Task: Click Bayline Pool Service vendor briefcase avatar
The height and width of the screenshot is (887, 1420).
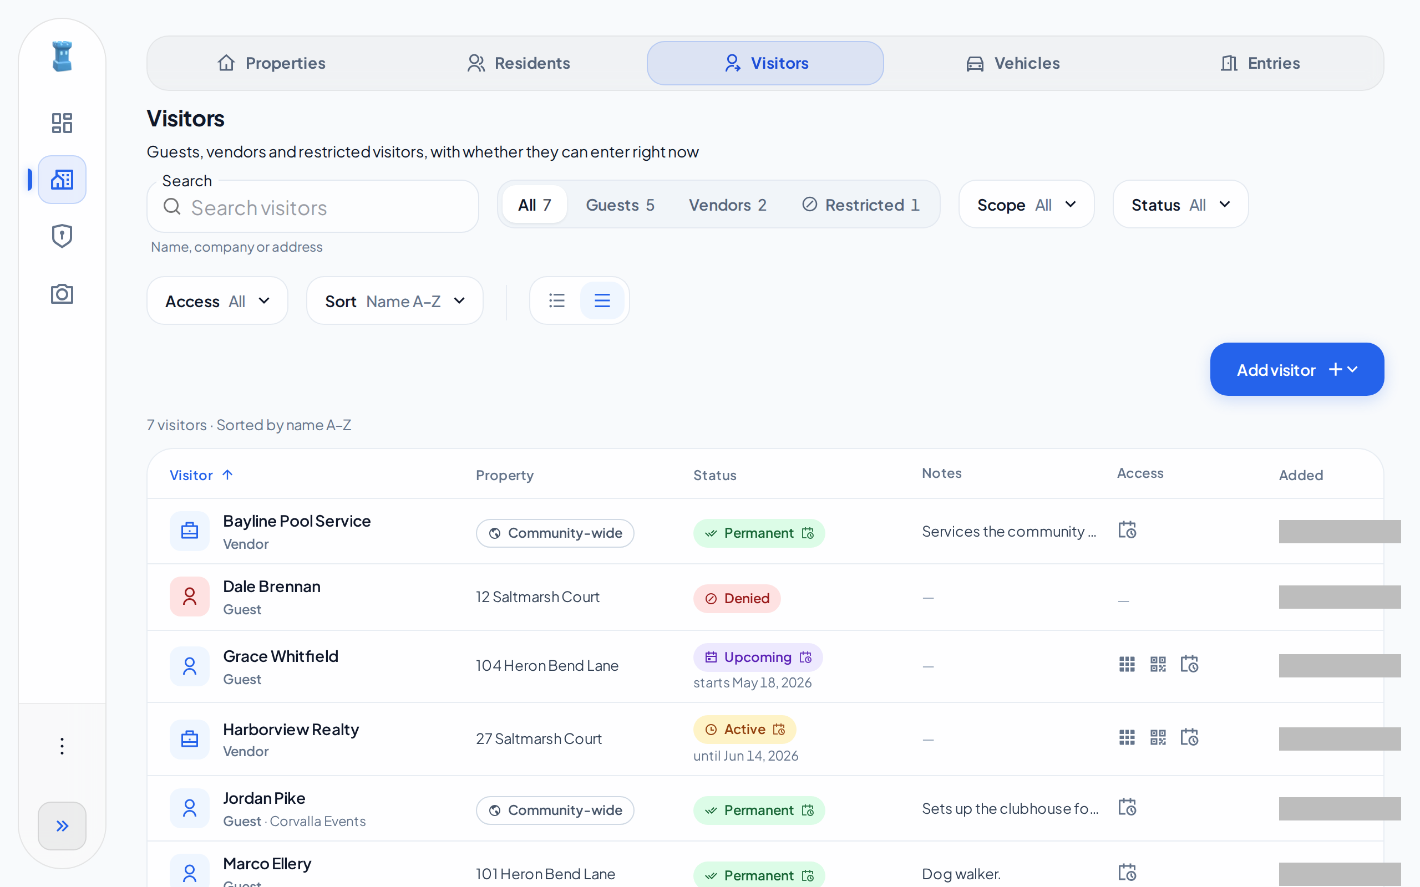Action: [190, 531]
